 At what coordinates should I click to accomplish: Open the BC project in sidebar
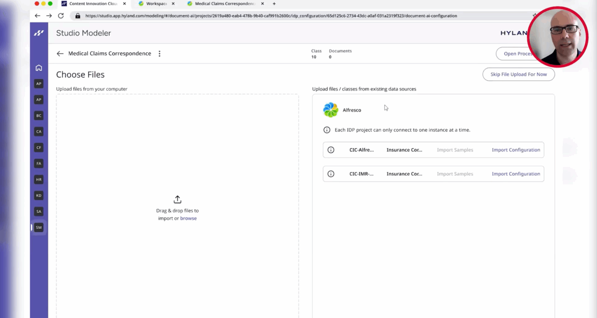pos(39,116)
